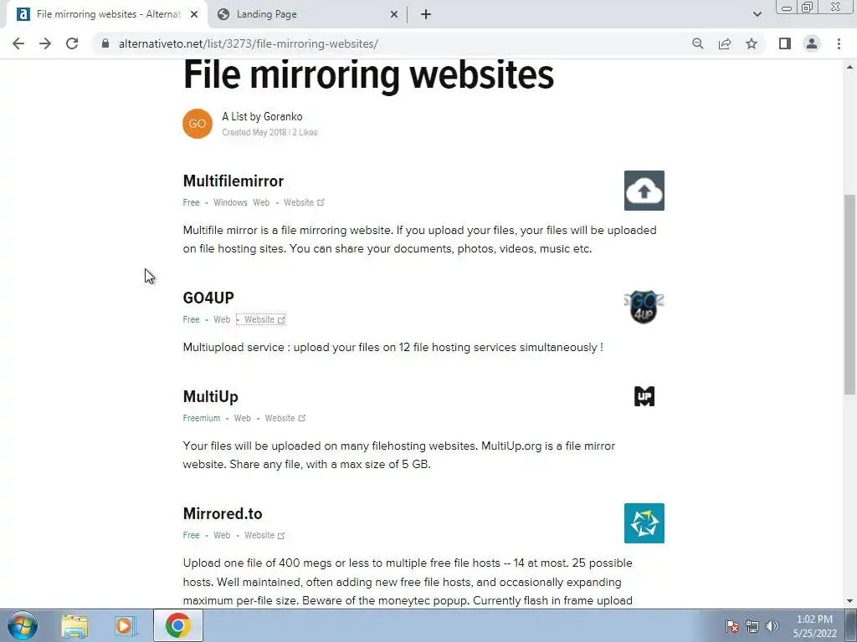The height and width of the screenshot is (642, 857).
Task: Click the Mirrored.to teal logo
Action: tap(644, 523)
